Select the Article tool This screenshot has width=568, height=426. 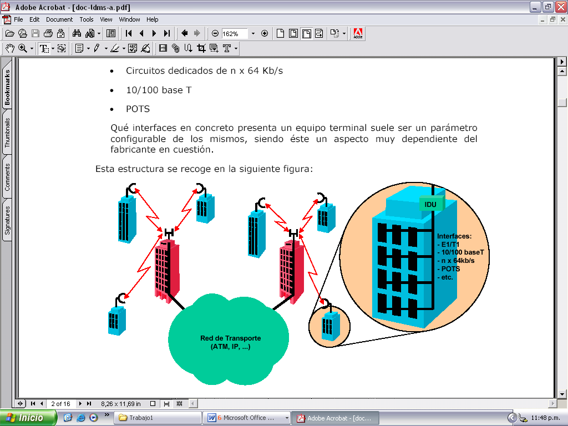click(189, 48)
